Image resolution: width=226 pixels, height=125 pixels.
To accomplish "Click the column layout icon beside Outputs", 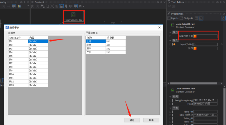I will point(196,18).
